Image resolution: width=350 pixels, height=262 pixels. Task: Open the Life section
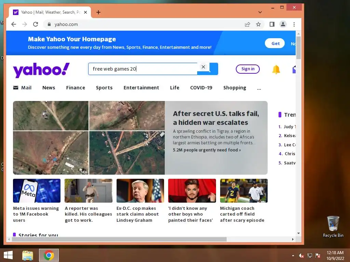175,88
